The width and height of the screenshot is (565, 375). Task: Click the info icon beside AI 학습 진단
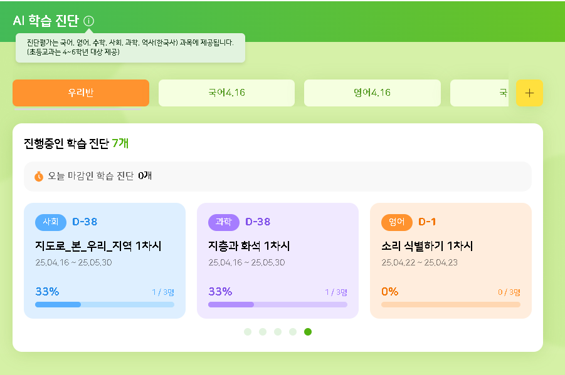pyautogui.click(x=89, y=21)
